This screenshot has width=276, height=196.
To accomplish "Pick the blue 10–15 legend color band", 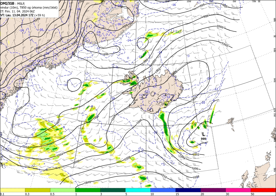I will click(163, 190).
